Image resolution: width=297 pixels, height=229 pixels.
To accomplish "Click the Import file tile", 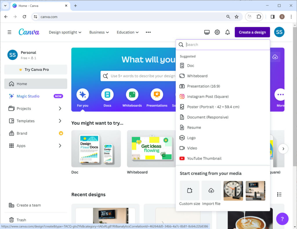I will (x=211, y=191).
